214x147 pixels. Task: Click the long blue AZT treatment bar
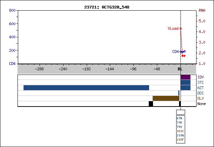point(86,88)
